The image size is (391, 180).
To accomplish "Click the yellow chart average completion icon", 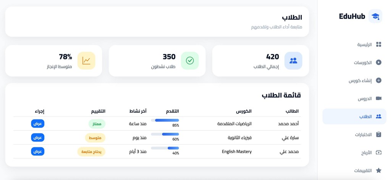I will (x=86, y=61).
